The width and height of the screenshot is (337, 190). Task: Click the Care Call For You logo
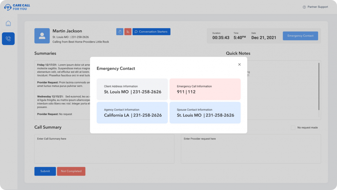tap(17, 7)
